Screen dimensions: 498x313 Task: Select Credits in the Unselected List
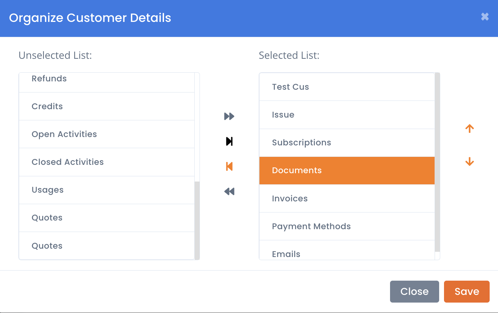pos(107,106)
